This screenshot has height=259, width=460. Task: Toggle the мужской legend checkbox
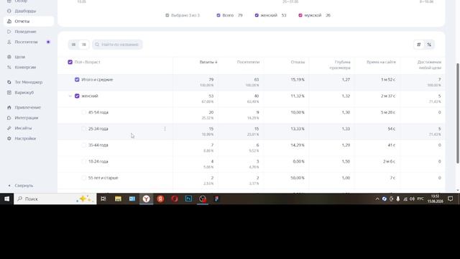tap(300, 15)
